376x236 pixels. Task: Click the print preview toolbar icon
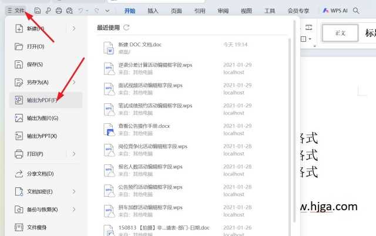tap(69, 11)
